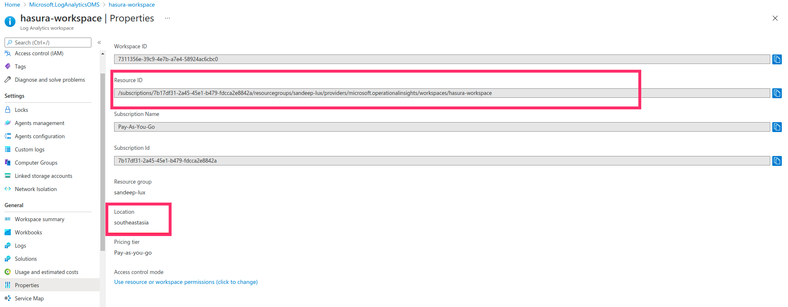Go to Microsoft.LogAnalyticsOMS breadcrumb
This screenshot has height=307, width=788.
click(x=64, y=5)
